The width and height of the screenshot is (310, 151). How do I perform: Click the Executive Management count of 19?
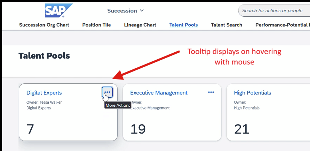(x=138, y=129)
